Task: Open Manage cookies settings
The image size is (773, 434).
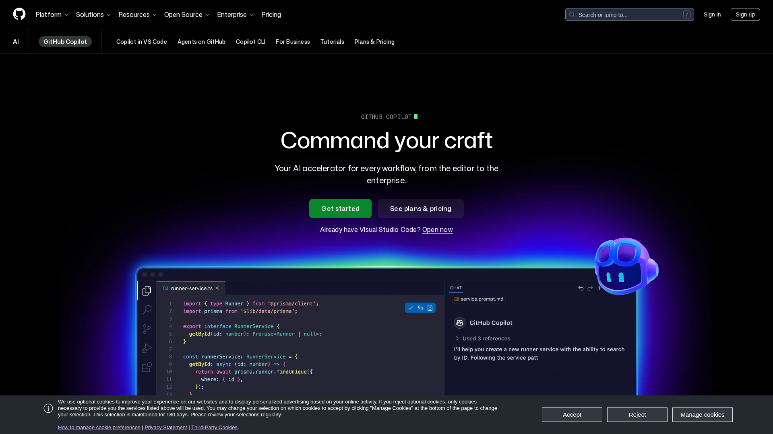Action: tap(703, 415)
